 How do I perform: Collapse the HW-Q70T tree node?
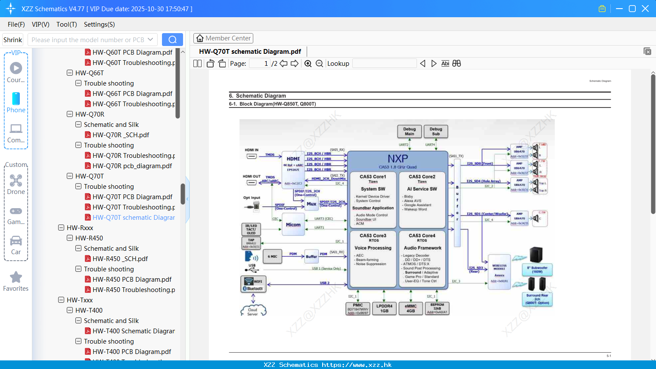point(70,176)
